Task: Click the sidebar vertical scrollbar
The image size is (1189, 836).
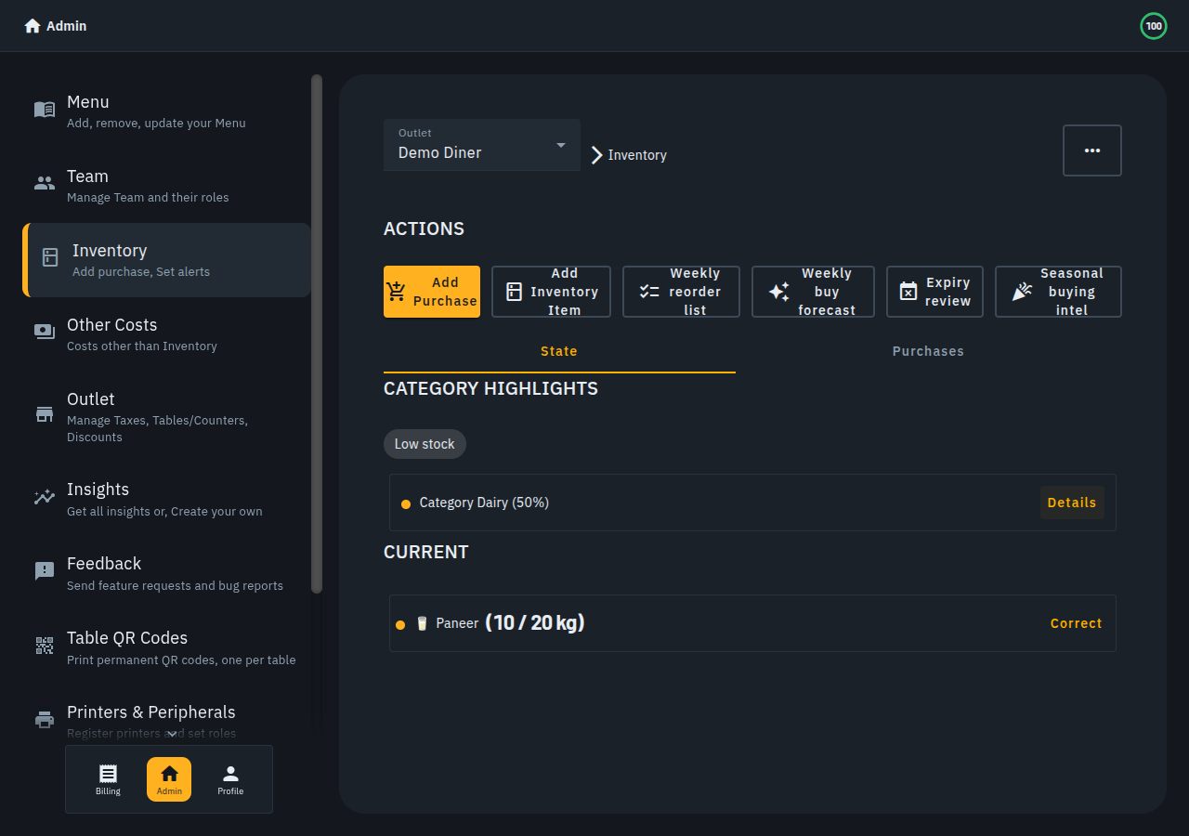Action: [317, 333]
